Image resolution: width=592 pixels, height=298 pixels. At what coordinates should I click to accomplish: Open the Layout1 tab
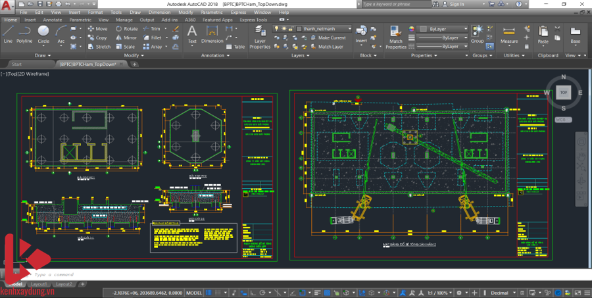39,284
